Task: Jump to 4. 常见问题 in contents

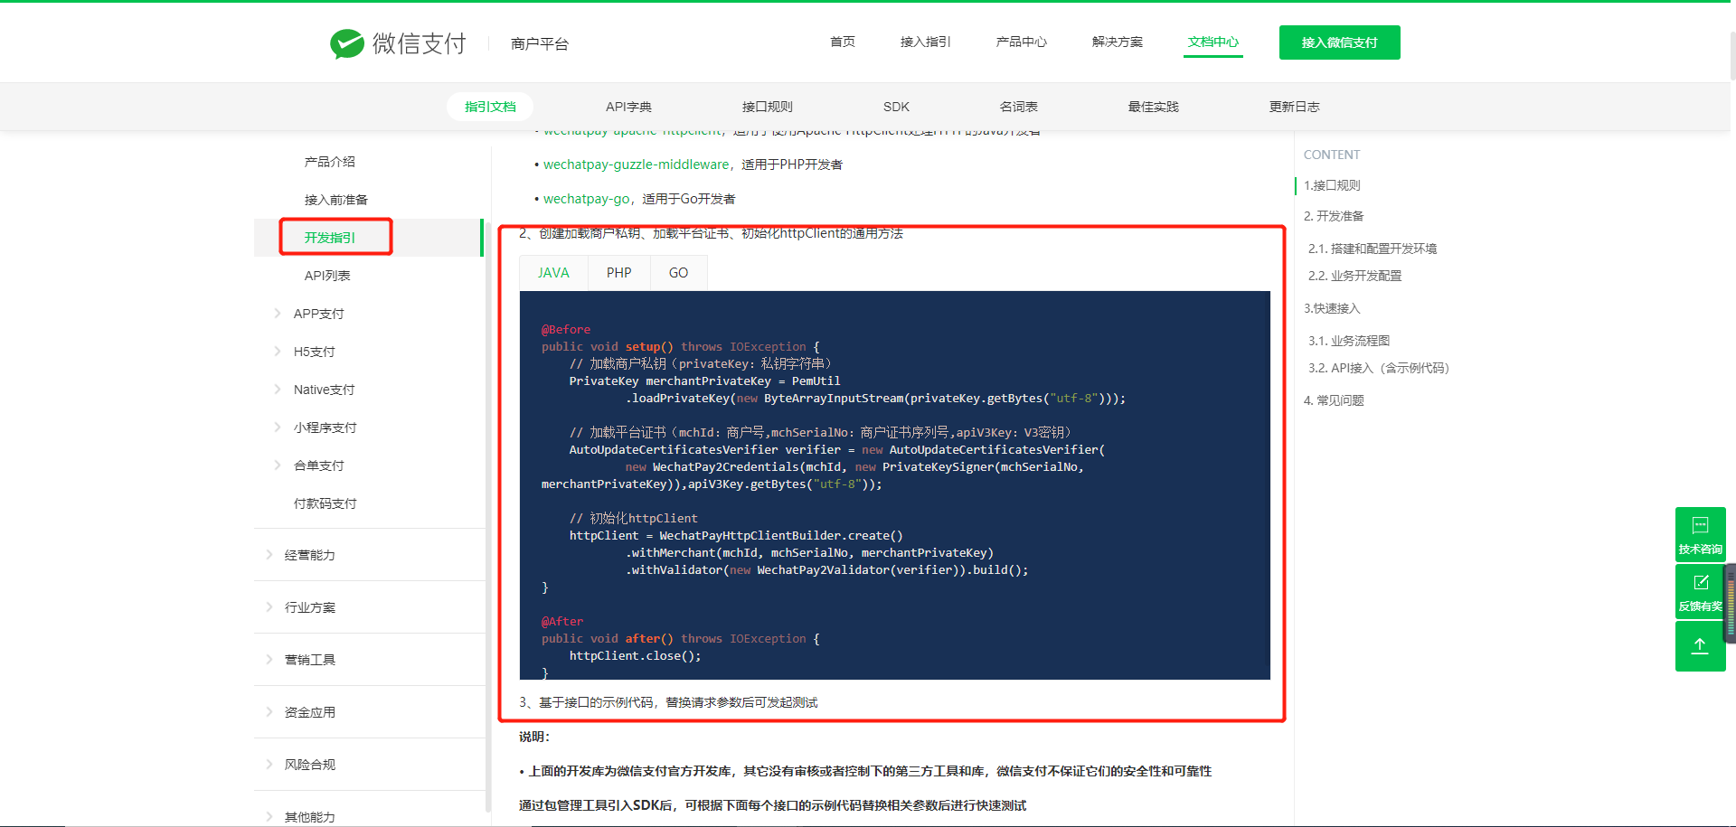Action: 1334,400
